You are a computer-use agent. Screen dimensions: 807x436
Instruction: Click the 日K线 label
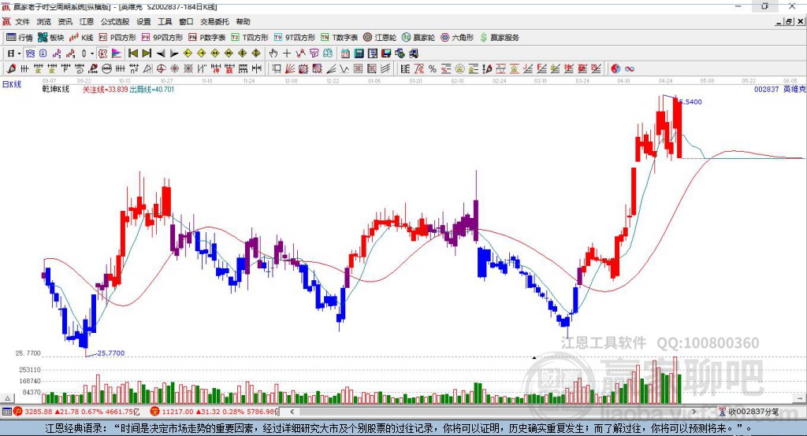(12, 84)
